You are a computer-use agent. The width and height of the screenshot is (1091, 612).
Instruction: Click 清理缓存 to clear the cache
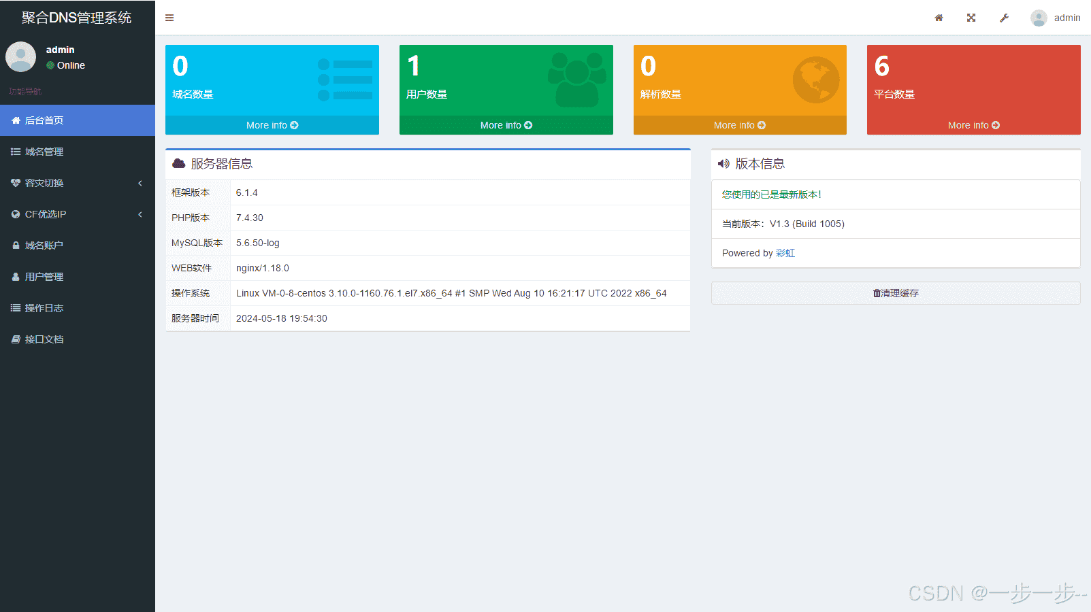pos(895,293)
